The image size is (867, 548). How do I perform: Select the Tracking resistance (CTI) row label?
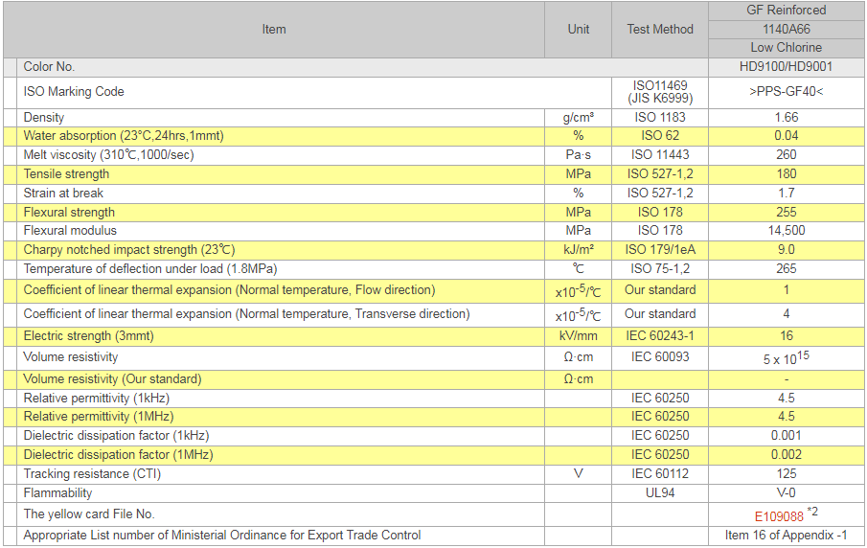coord(91,473)
